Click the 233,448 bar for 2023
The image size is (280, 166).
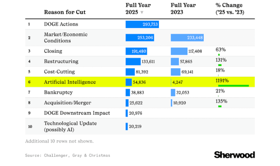(x=187, y=37)
